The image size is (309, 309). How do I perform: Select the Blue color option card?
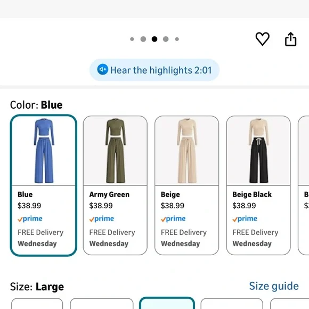(44, 185)
